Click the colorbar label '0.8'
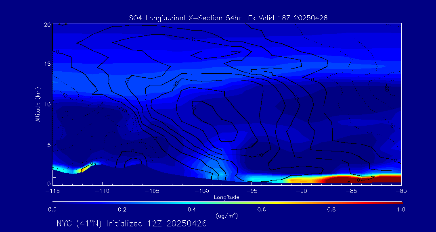Image resolution: width=436 pixels, height=232 pixels. coord(331,209)
